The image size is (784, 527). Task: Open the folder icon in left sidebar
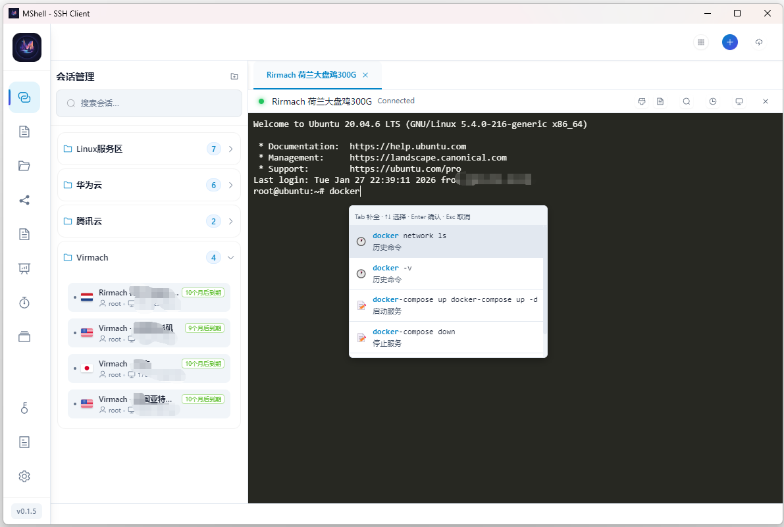tap(24, 166)
